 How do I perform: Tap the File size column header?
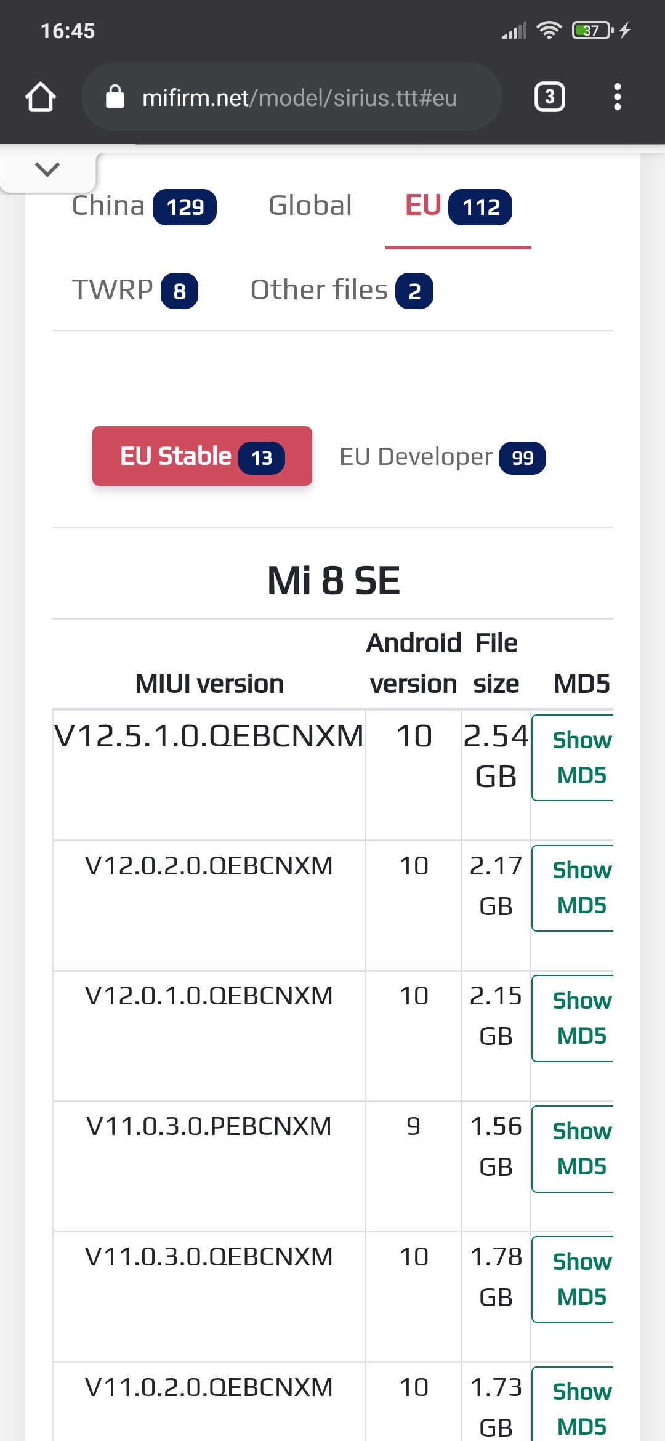click(x=496, y=664)
